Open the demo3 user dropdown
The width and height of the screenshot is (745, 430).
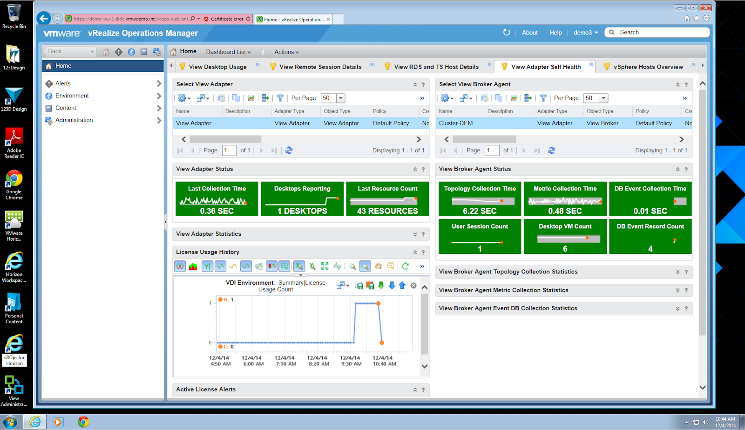coord(586,33)
